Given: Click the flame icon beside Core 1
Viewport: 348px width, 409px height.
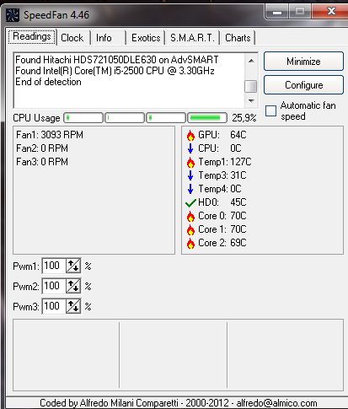Looking at the screenshot, I should [x=190, y=229].
